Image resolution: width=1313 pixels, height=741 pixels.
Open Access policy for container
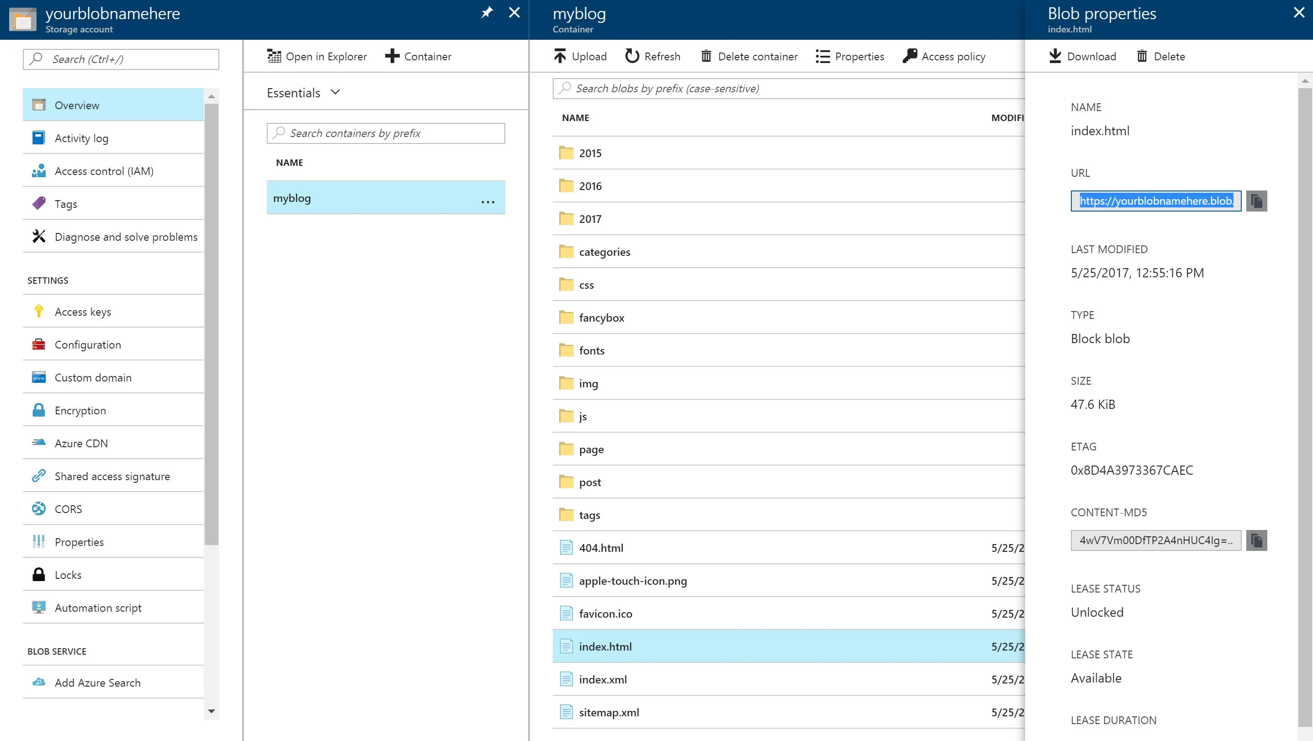click(943, 56)
